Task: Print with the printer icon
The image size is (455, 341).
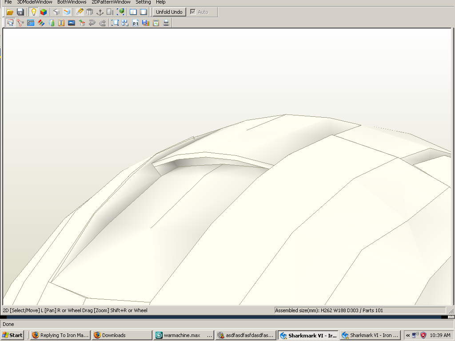Action: [166, 23]
